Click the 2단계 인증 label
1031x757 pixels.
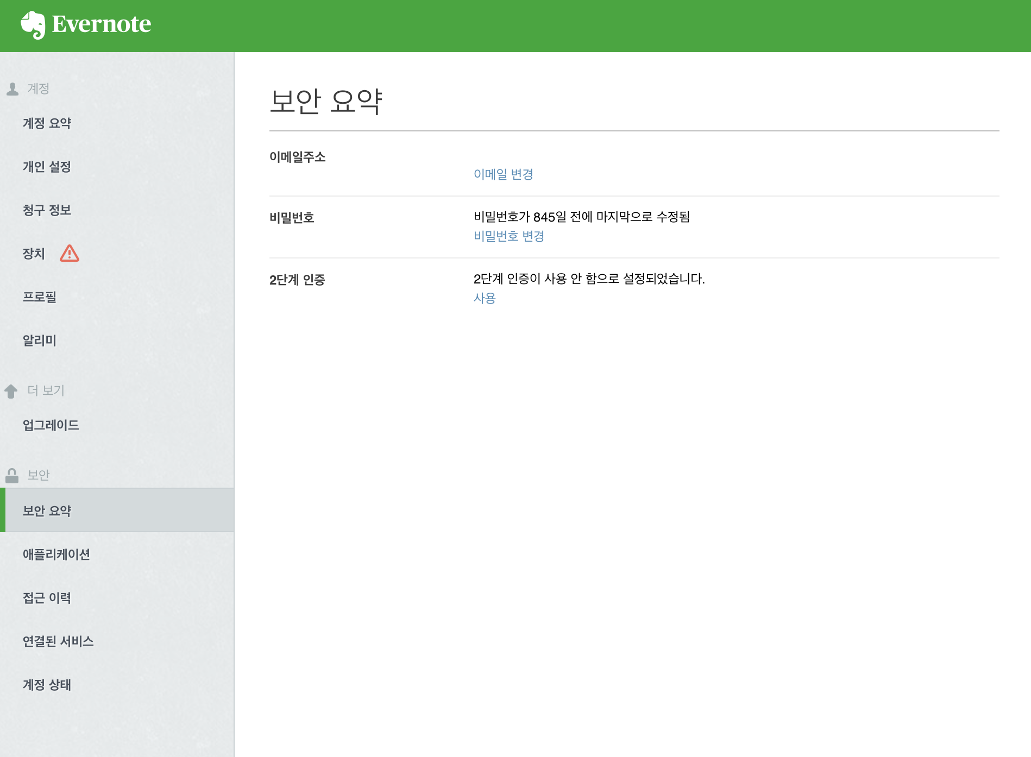tap(297, 280)
